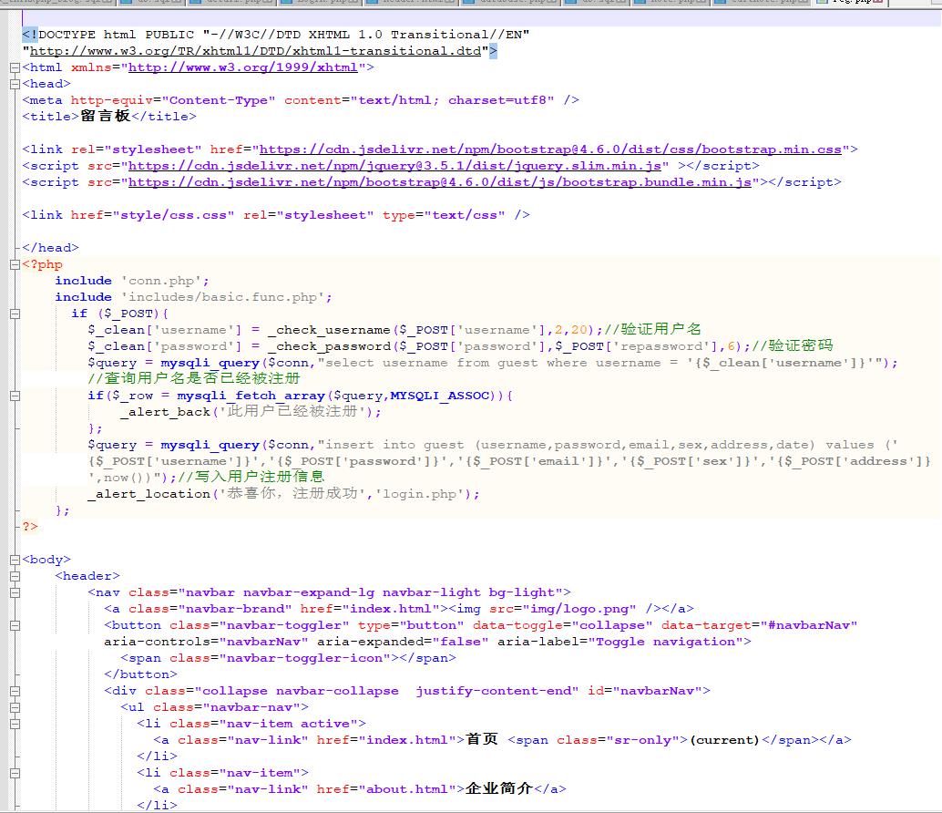Viewport: 942px width, 813px height.
Task: Open the jquery.slim.min.js CDN link
Action: [x=394, y=165]
